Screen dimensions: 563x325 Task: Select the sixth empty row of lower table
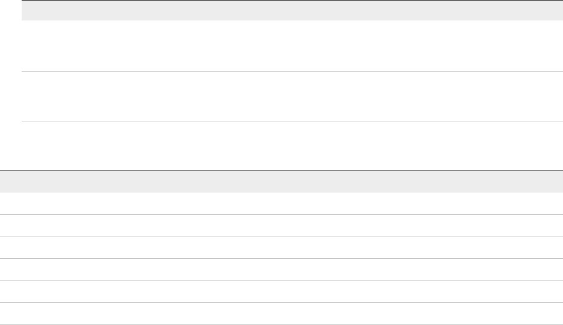pos(281,314)
